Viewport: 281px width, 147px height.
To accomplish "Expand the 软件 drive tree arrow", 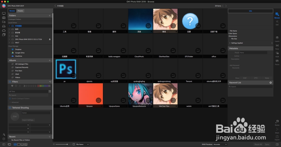I will coord(9,29).
